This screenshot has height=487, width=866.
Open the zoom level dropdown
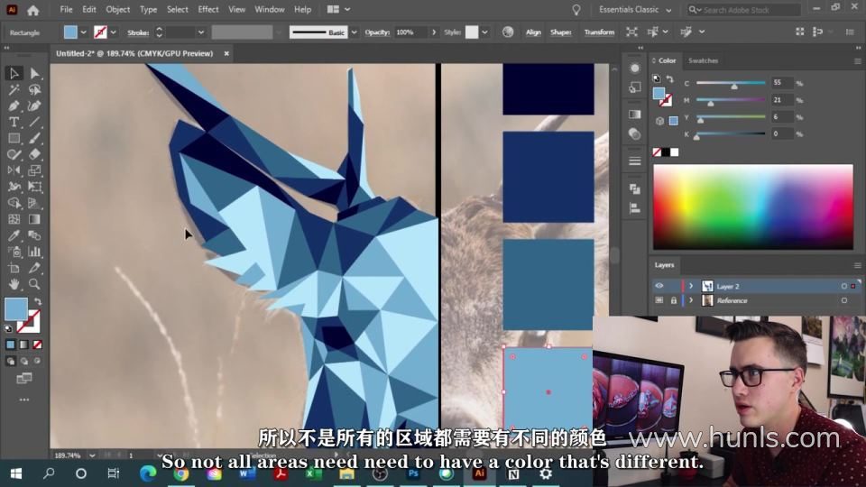point(92,455)
